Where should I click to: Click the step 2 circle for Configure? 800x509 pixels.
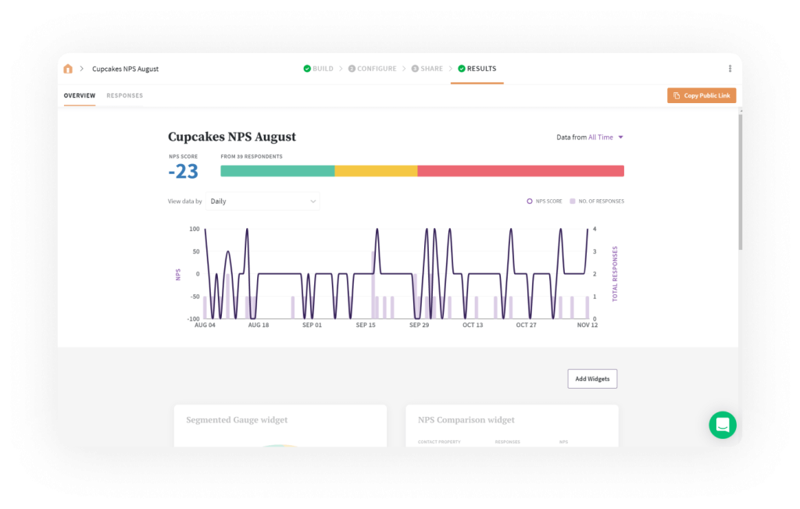coord(352,69)
